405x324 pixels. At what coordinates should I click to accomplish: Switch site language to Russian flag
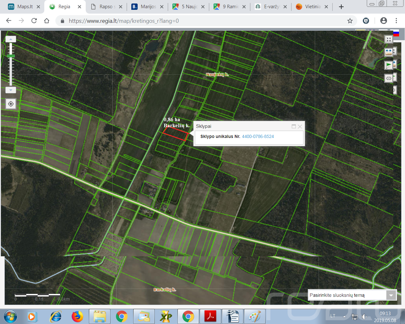point(396,33)
